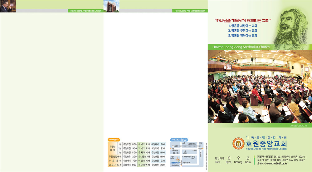This screenshot has width=312, height=172.
Task: Click the postal code 480-856 boxes
Action: 265,156
